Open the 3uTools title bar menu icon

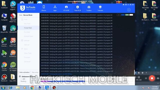126,4
